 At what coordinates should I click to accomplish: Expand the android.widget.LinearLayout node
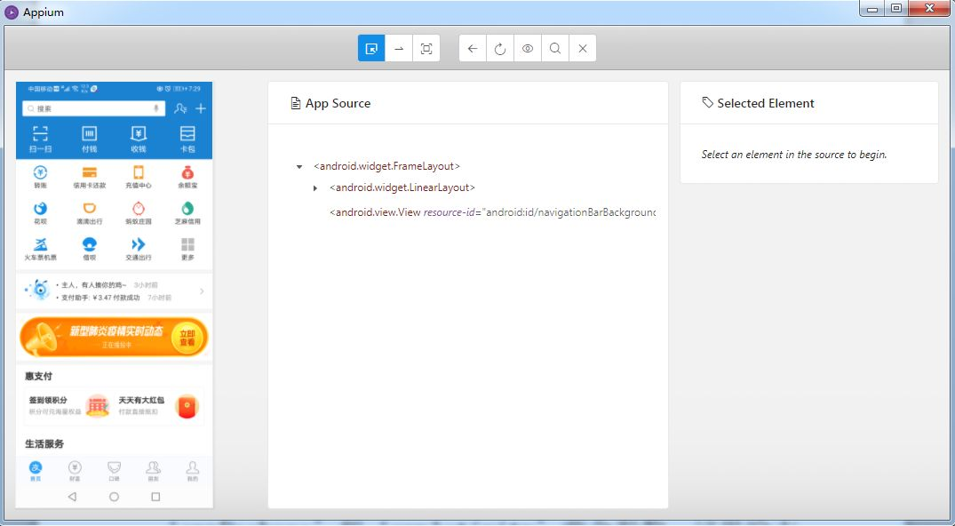coord(314,188)
